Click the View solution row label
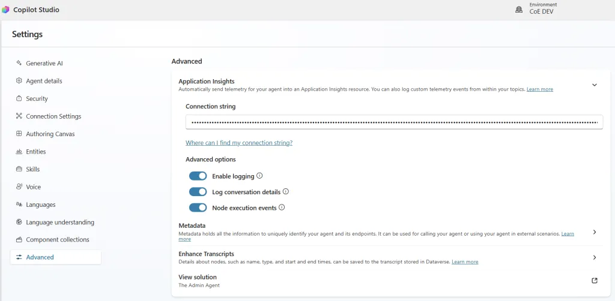This screenshot has height=301, width=615. coord(197,277)
